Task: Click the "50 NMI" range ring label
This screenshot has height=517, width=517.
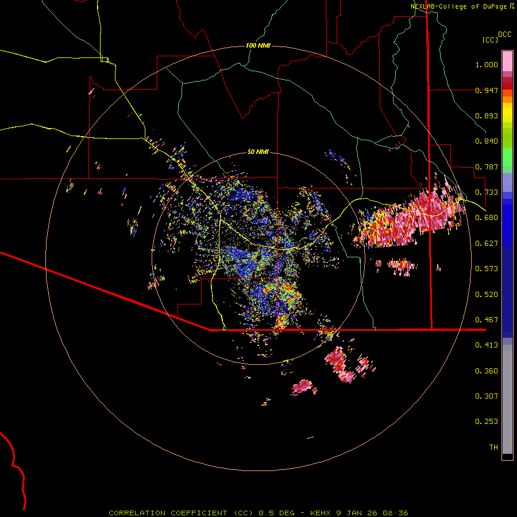Action: (x=258, y=152)
